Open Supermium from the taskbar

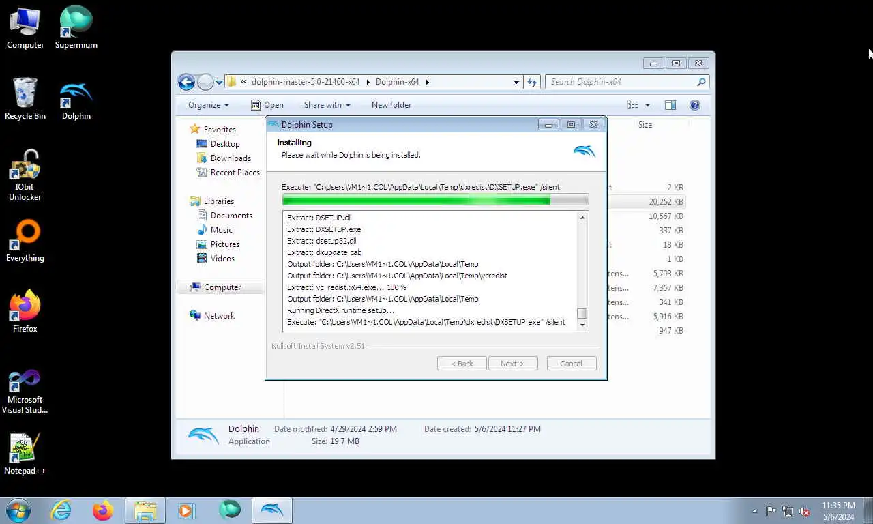(230, 510)
